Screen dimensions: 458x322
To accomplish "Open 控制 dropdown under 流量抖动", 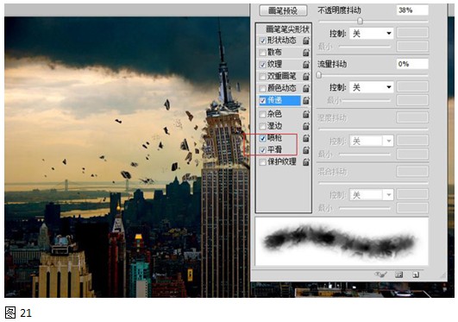I will 371,87.
